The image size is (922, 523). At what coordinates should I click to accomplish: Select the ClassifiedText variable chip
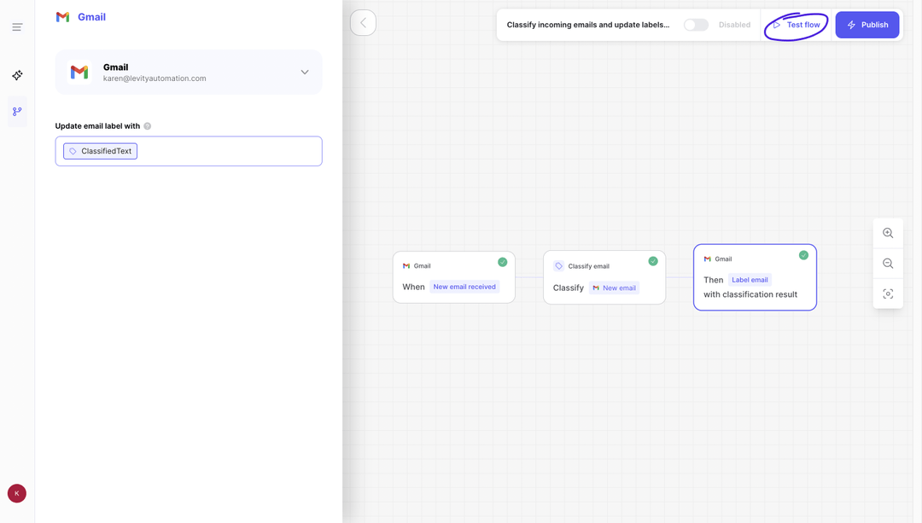pos(99,150)
